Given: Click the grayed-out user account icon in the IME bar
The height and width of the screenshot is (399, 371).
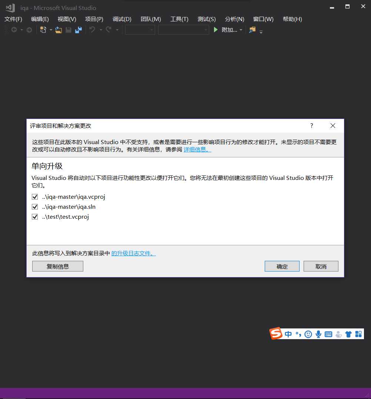Looking at the screenshot, I should coord(339,334).
